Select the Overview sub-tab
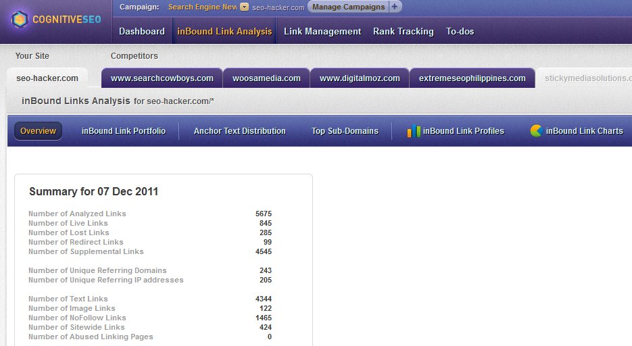 (x=39, y=131)
